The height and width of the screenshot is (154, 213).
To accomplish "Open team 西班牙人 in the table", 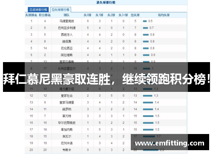I will pos(66,35).
